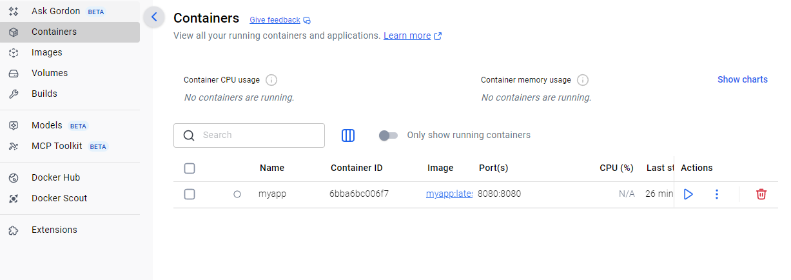Start the myapp container with the play button

[688, 194]
